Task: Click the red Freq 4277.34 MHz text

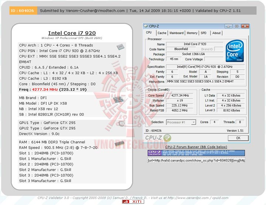Action: [x=45, y=89]
